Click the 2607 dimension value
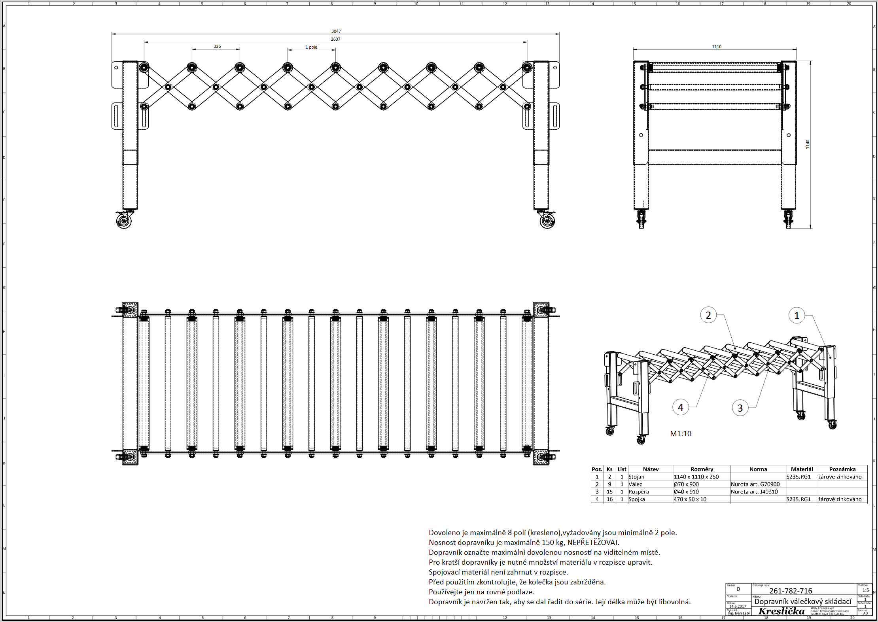The image size is (878, 622). [335, 39]
